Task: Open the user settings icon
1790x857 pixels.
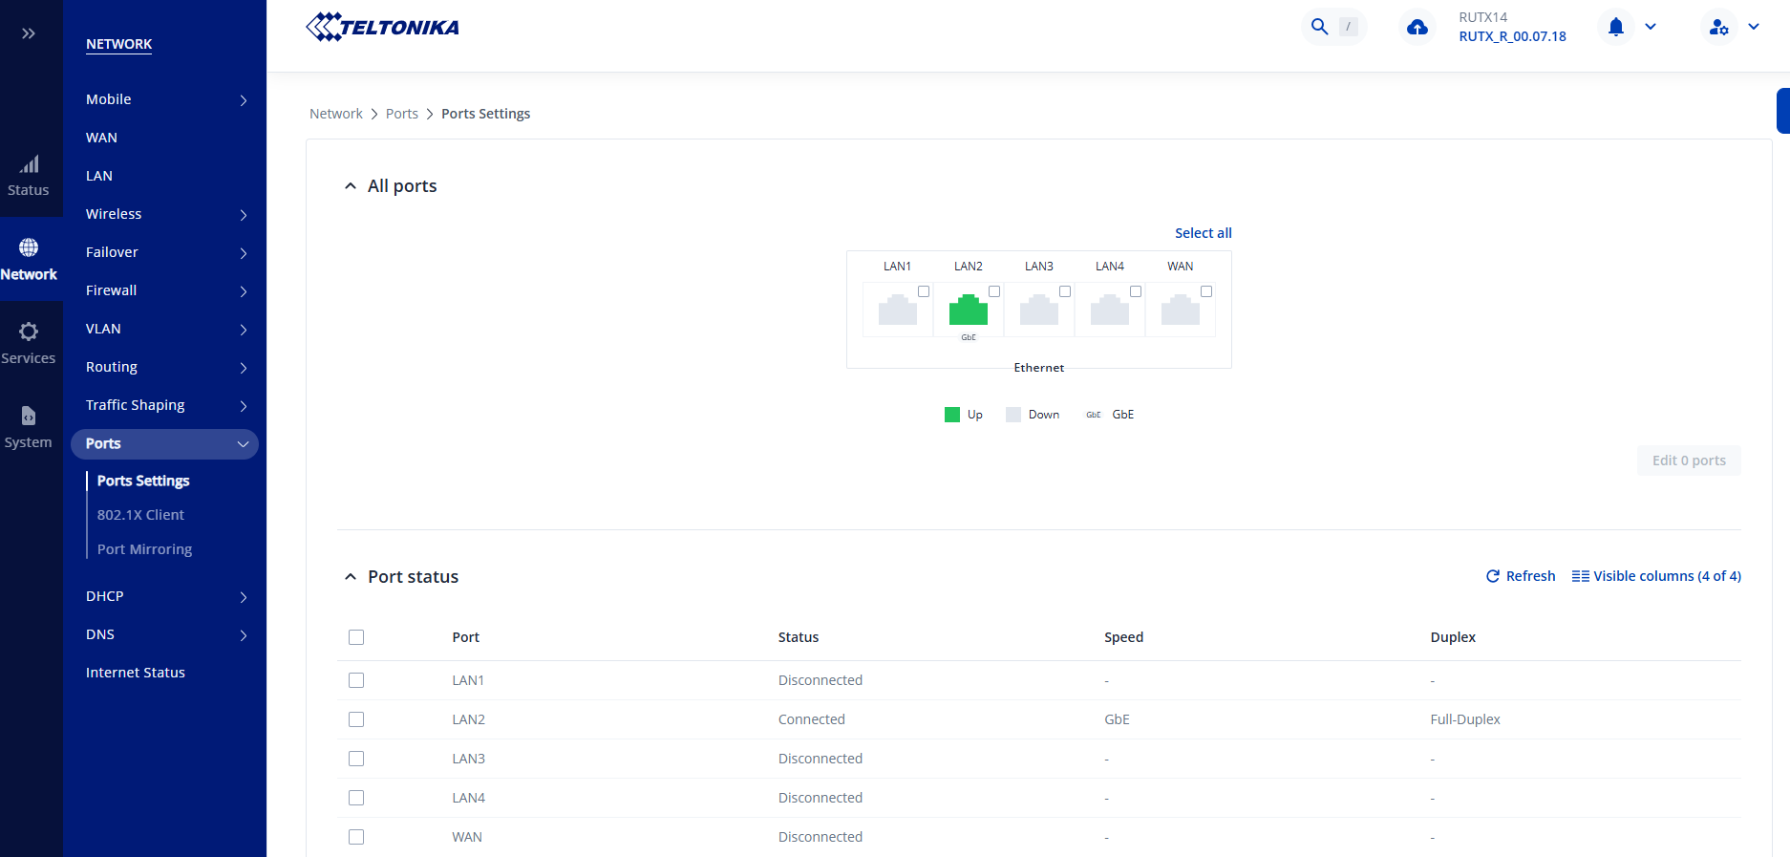Action: click(1718, 27)
